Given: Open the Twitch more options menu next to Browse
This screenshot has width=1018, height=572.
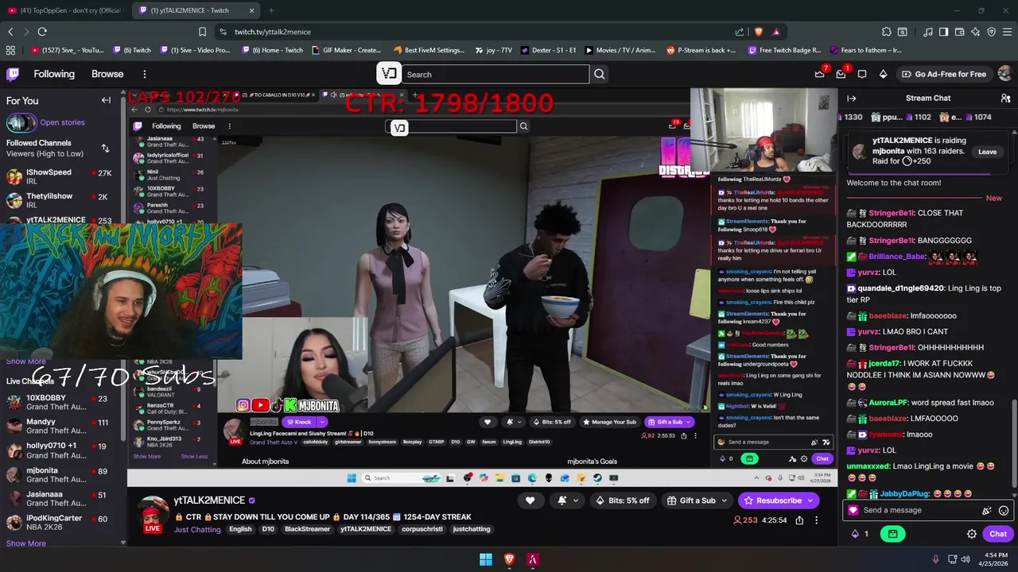Looking at the screenshot, I should (144, 74).
